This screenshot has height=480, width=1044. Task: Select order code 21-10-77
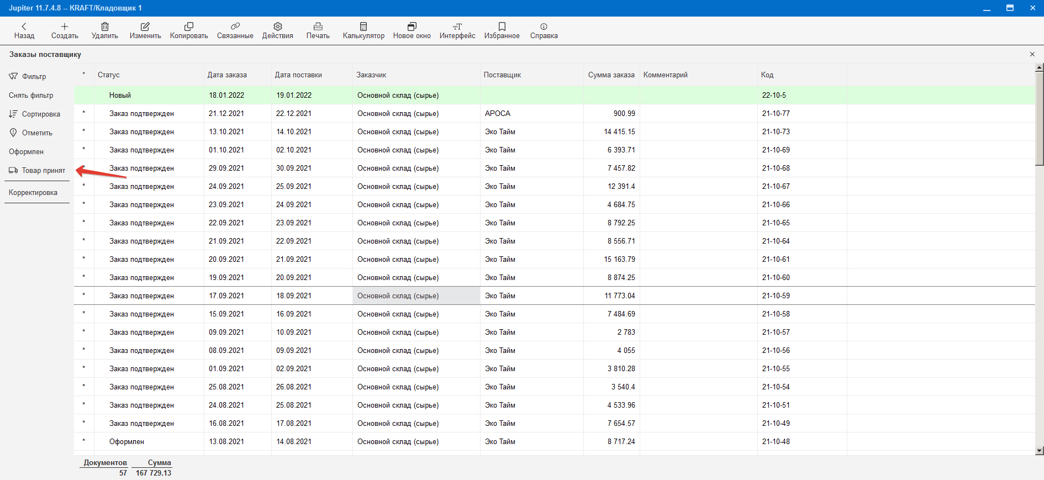coord(776,113)
